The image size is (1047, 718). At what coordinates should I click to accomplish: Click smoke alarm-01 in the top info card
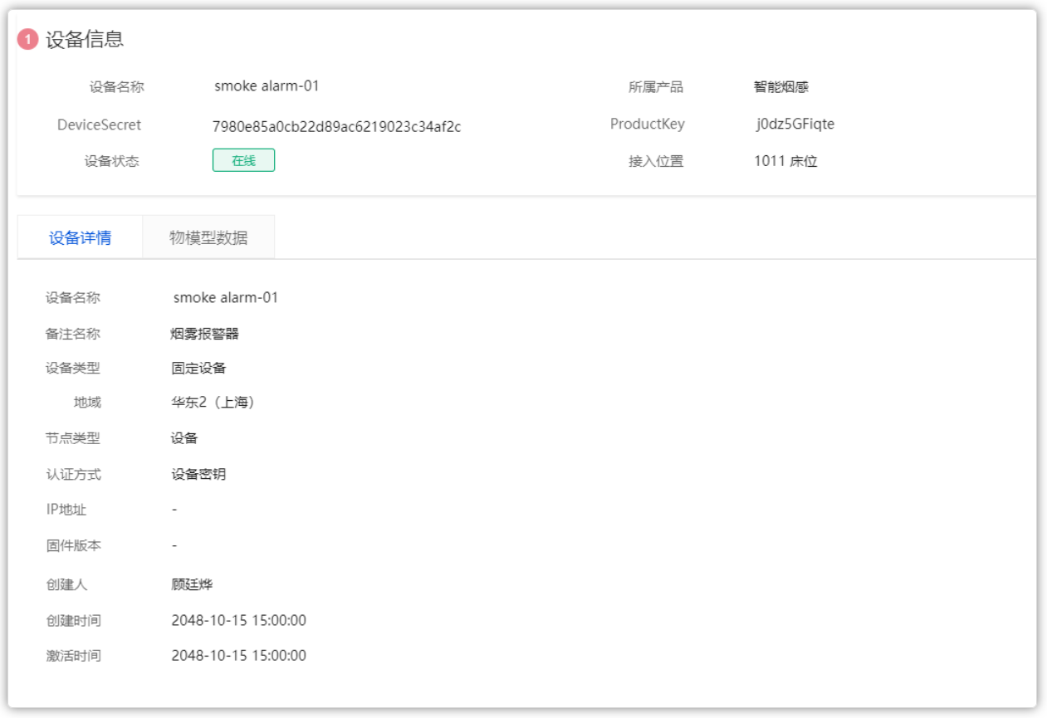pyautogui.click(x=267, y=85)
